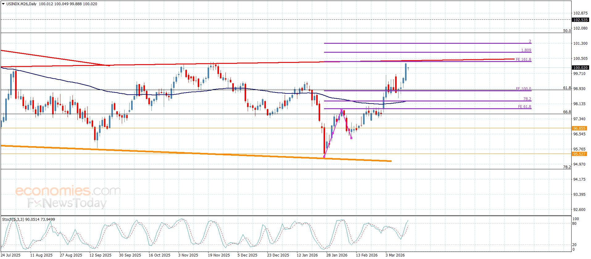591x259 pixels.
Task: Click the 3 Nov 2025 date label
Action: point(188,255)
